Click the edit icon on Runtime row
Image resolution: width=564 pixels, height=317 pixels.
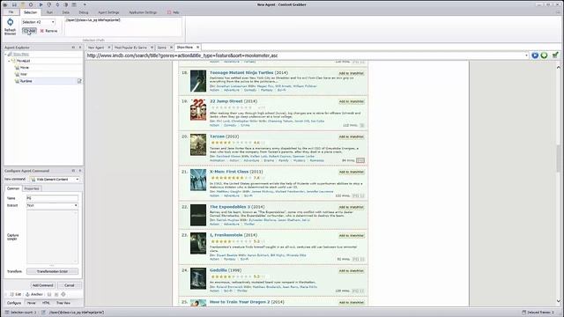click(79, 81)
